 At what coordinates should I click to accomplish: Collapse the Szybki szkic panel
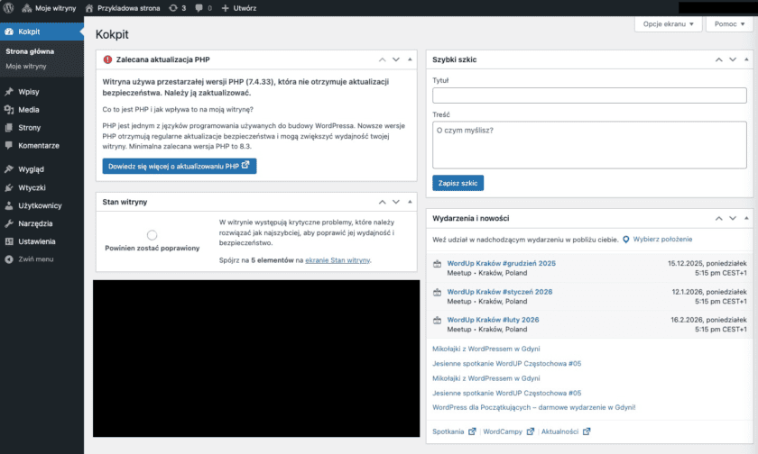click(746, 59)
